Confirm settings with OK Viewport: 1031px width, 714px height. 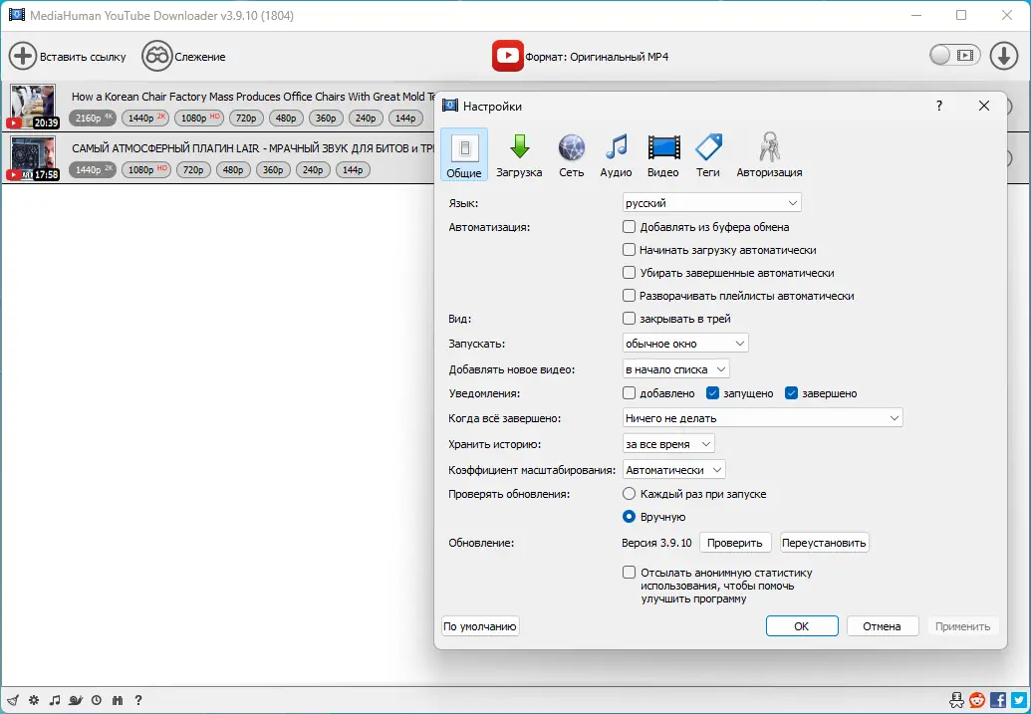coord(802,626)
